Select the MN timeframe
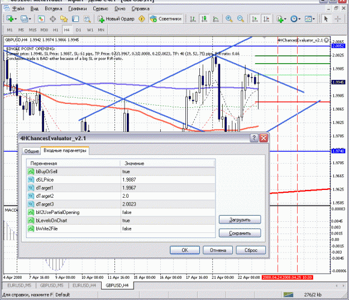 [101, 30]
